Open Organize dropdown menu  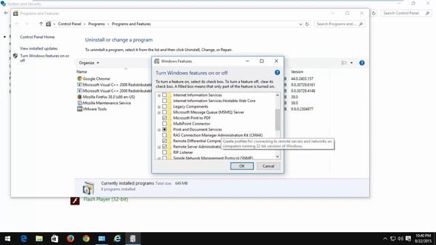pyautogui.click(x=89, y=63)
